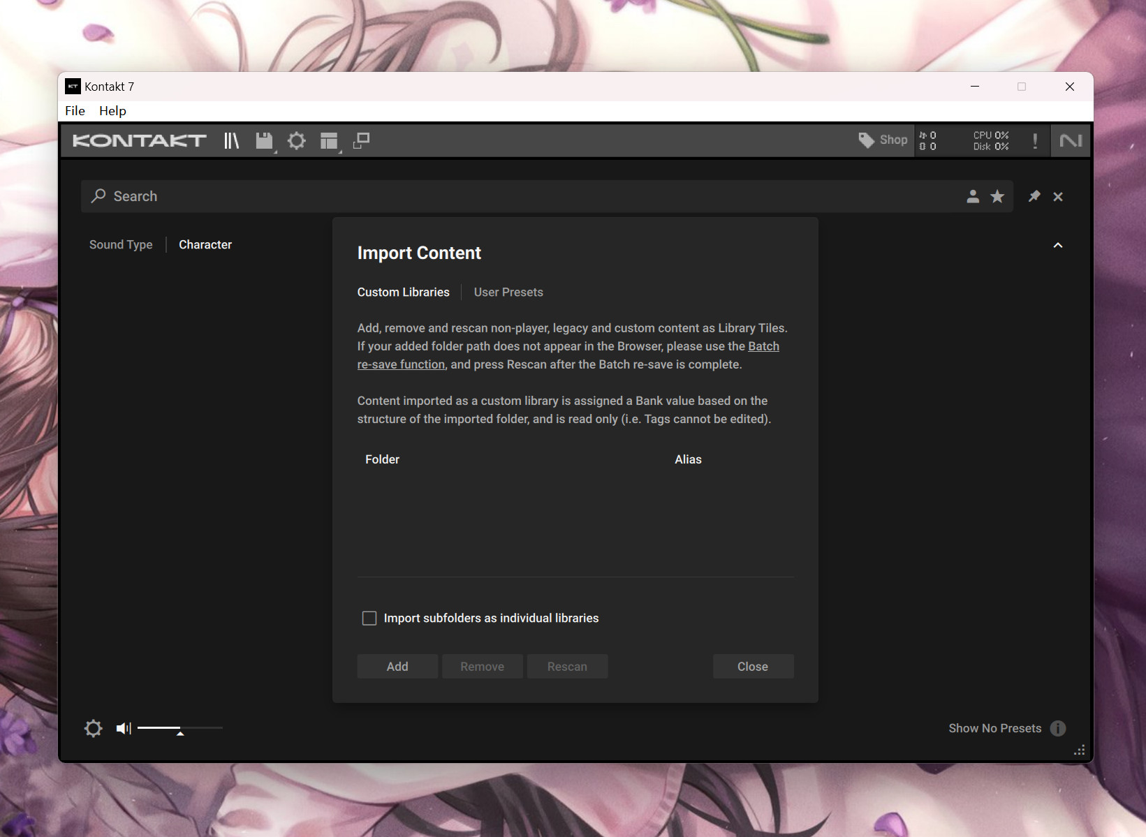Screen dimensions: 1146x837
Task: Switch to the User Presets tab
Action: click(x=508, y=292)
